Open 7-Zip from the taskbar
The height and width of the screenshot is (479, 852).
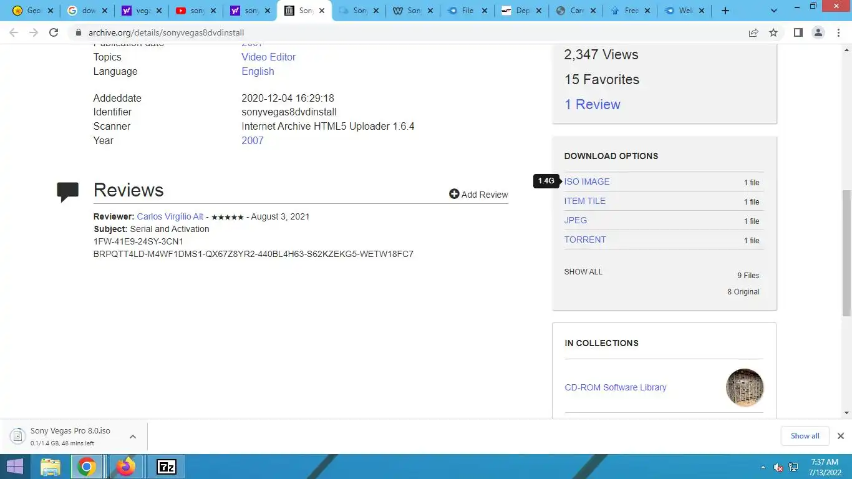click(x=166, y=467)
